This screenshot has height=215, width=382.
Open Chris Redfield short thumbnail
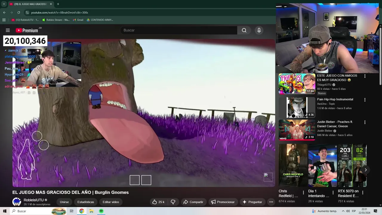pos(293,165)
